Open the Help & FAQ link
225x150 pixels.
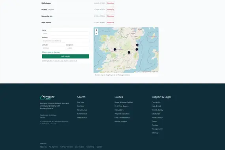coord(156,106)
